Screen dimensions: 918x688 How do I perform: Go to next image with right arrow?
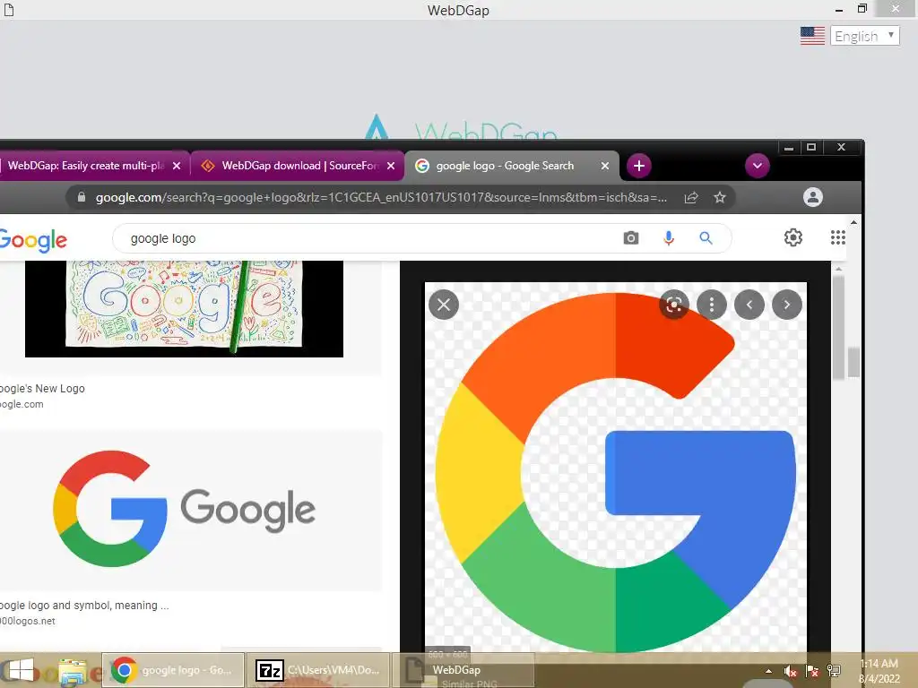click(787, 305)
